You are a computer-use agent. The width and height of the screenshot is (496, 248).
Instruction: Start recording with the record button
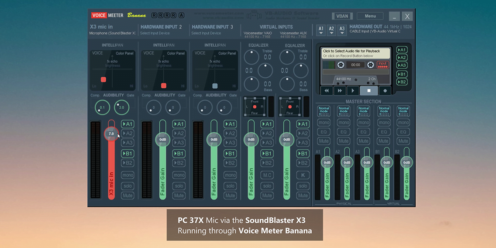click(385, 90)
